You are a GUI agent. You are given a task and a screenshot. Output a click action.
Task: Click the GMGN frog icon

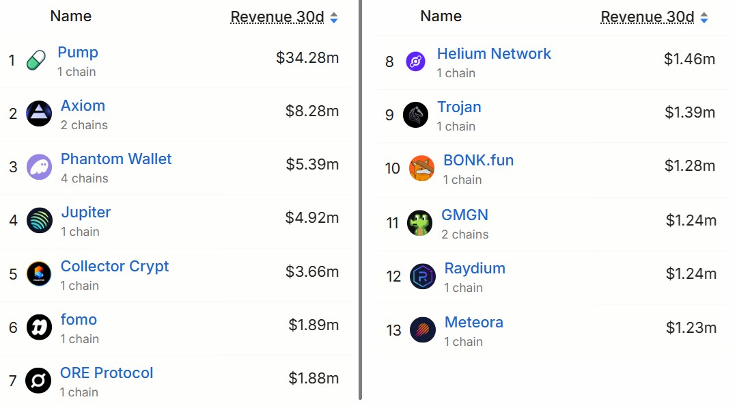419,223
